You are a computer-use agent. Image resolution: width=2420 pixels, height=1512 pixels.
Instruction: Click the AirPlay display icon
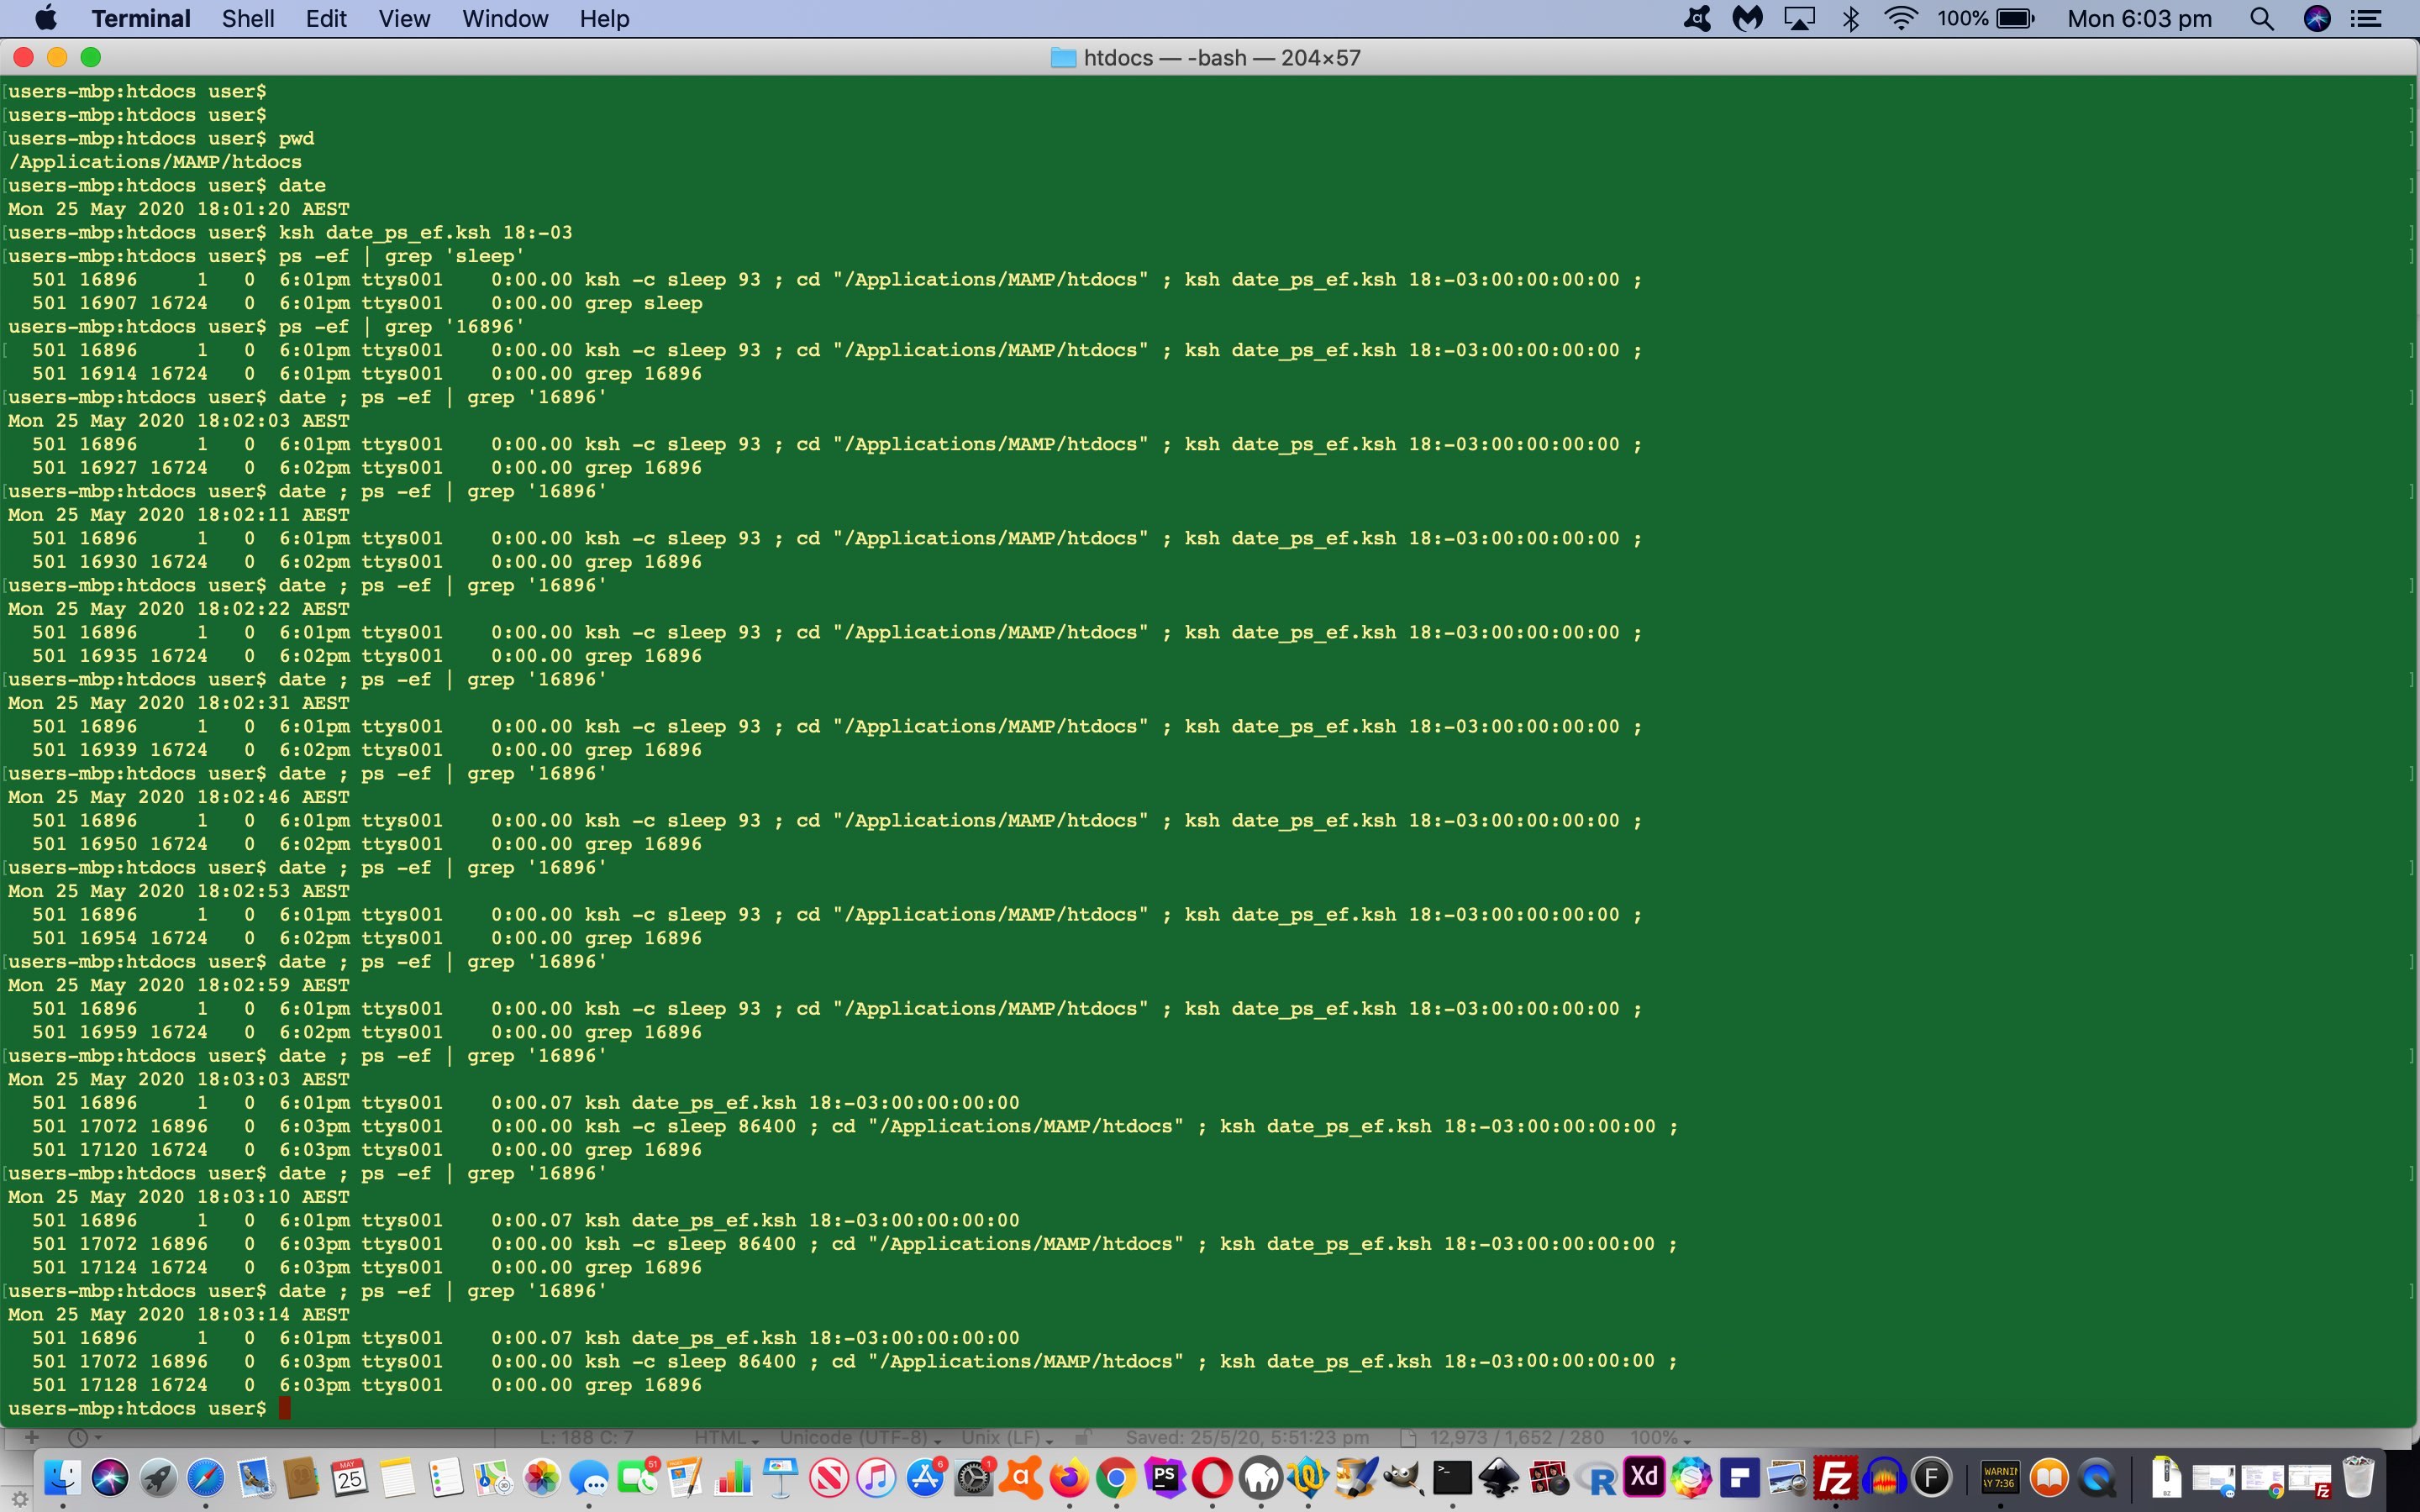coord(1800,18)
